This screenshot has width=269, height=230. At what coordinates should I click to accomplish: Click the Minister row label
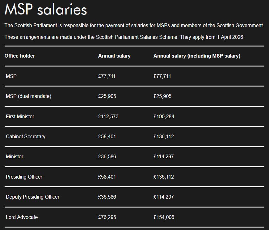(x=15, y=157)
